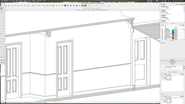Viewport: 185px width, 104px height.
Task: Hide the alcove roof tag
Action: tap(162, 33)
